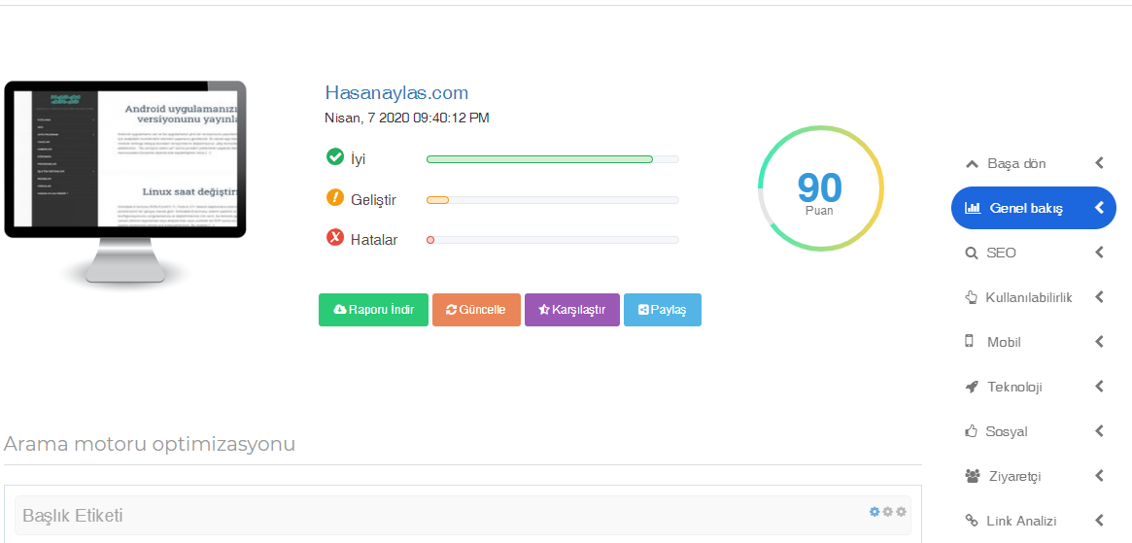Open the Mobil sidebar section
Viewport: 1132px width, 543px height.
point(1034,342)
